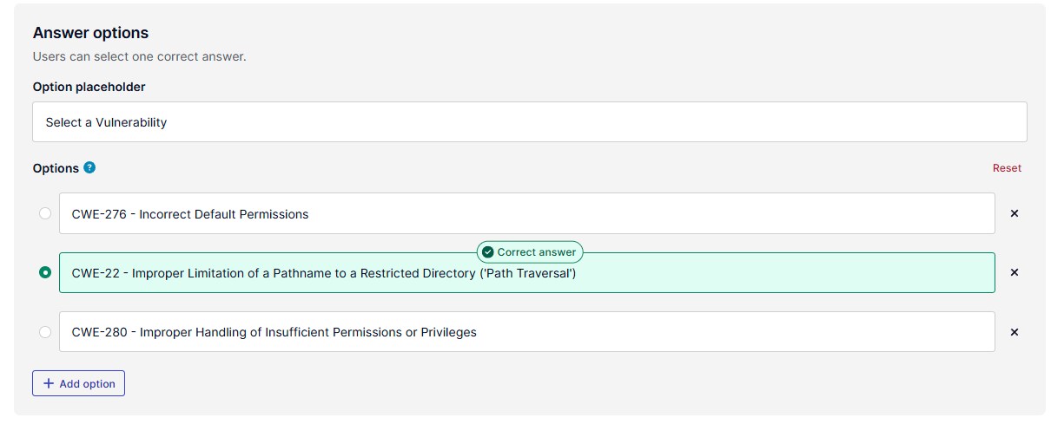1051x424 pixels.
Task: Click the Add option button
Action: tap(79, 383)
